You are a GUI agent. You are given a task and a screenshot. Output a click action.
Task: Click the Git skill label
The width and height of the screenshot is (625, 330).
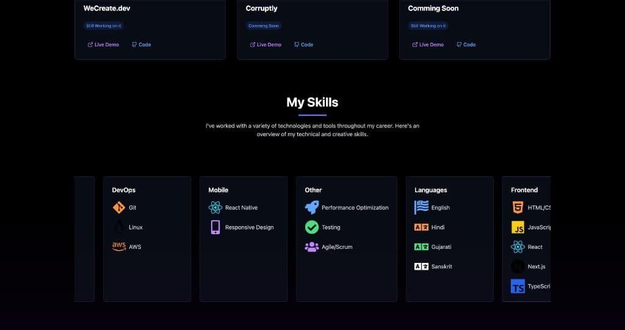coord(132,207)
